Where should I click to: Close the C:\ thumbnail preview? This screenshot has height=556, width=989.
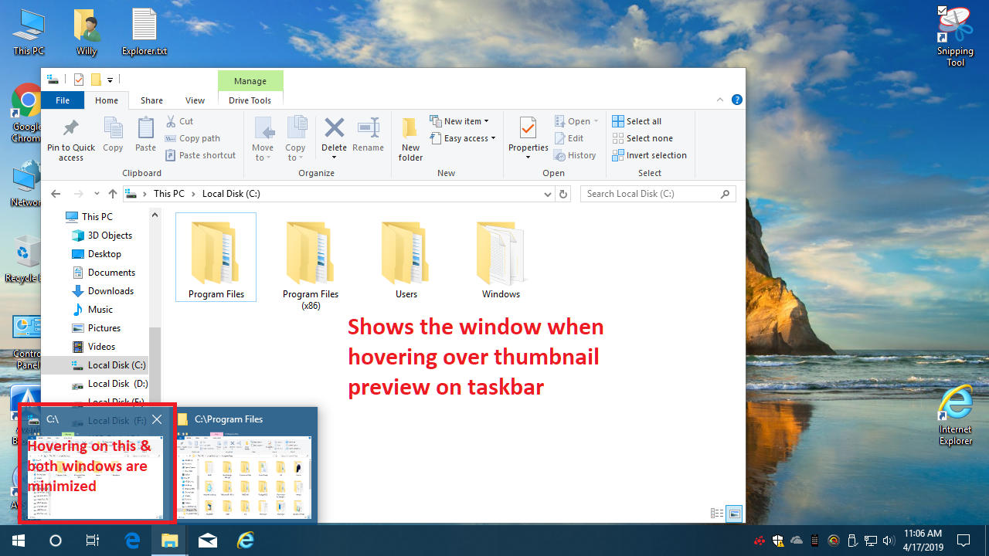pyautogui.click(x=157, y=419)
